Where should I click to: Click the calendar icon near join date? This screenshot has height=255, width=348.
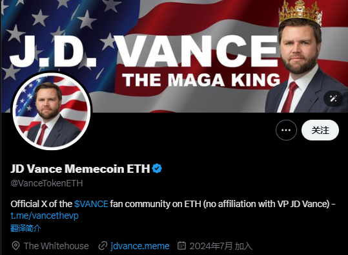point(181,246)
